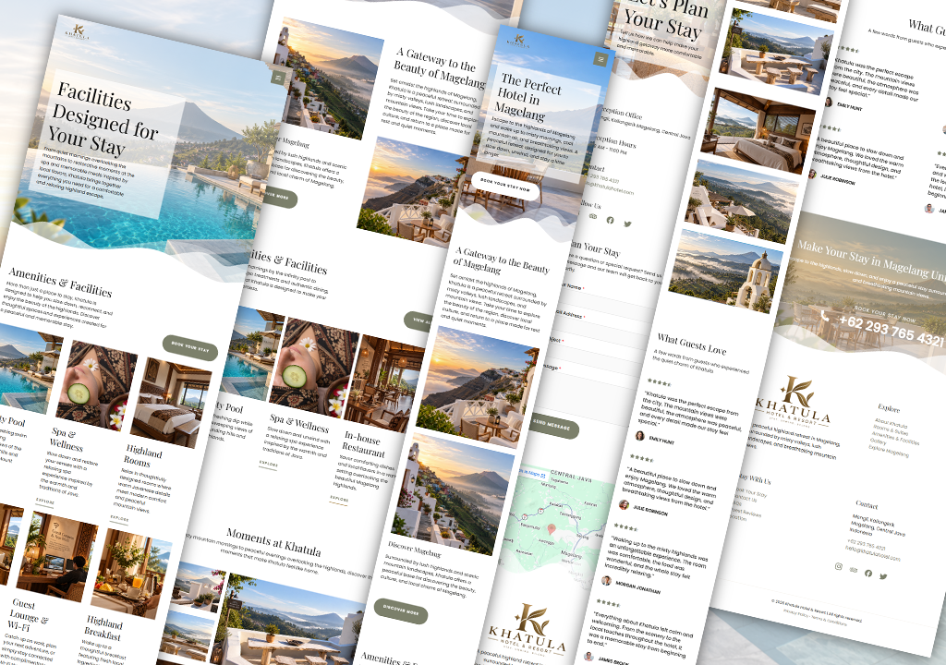Click Emily Hunt's avatar in What Guests Love
This screenshot has height=665, width=946.
(639, 436)
